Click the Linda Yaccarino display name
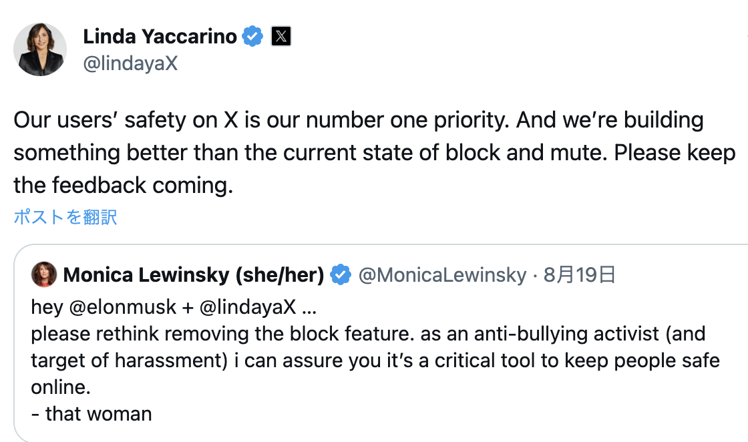 click(160, 37)
